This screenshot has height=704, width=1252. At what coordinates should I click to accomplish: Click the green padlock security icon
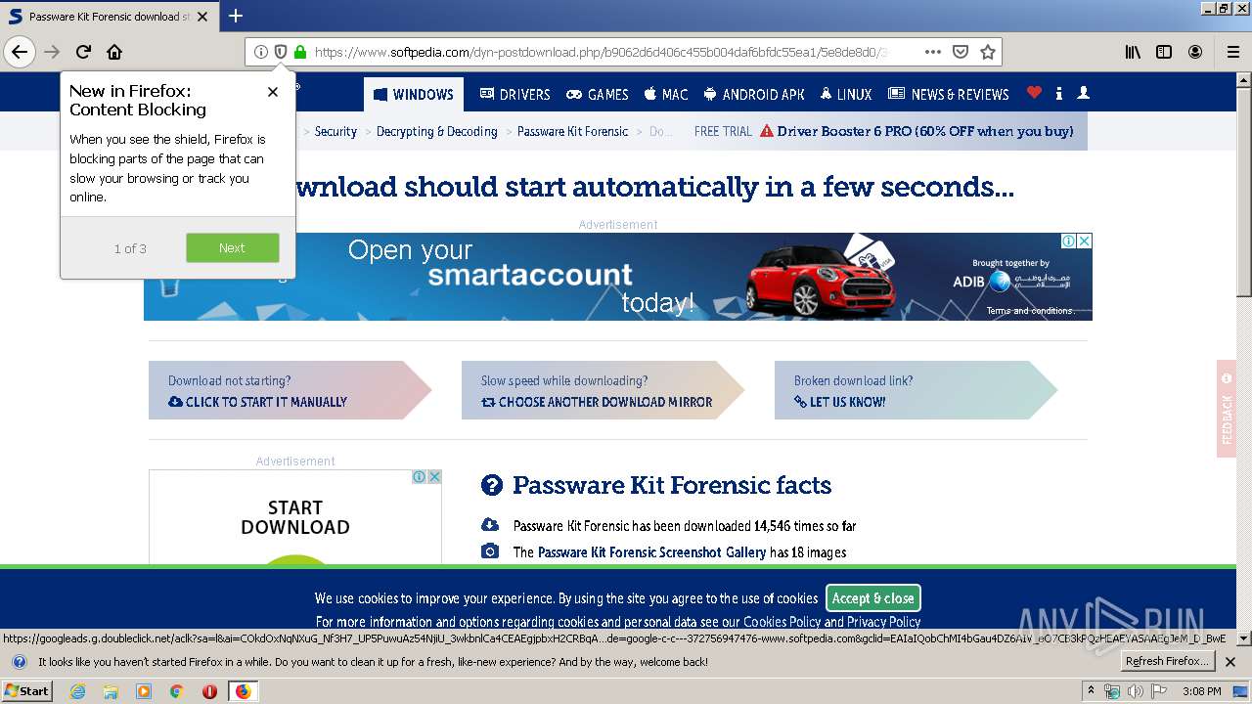point(299,52)
